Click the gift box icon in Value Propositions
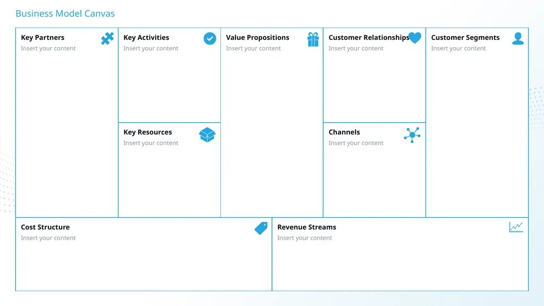 click(313, 39)
